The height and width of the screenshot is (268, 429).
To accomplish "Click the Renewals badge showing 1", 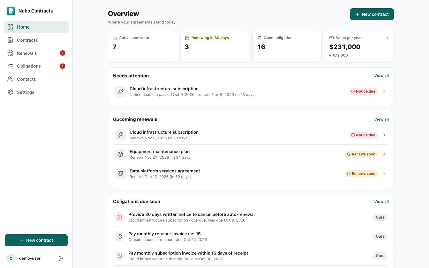I will (x=63, y=53).
